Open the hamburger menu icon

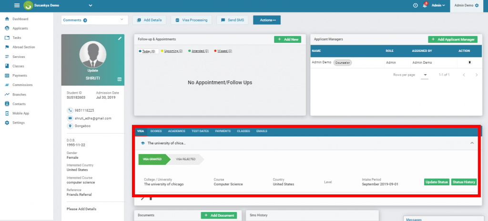pyautogui.click(x=17, y=5)
